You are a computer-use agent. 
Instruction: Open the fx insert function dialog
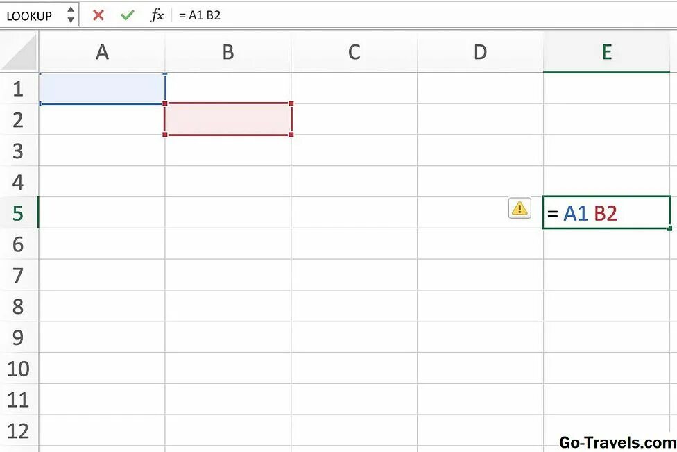coord(157,15)
